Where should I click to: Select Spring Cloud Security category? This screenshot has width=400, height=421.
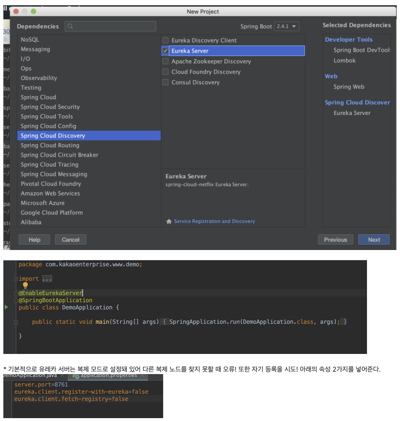pos(89,107)
